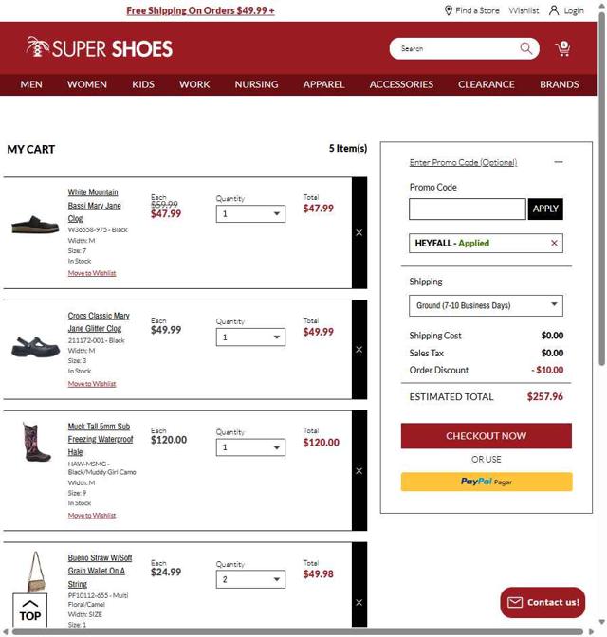Click the search magnifier icon
607x637 pixels.
click(525, 48)
